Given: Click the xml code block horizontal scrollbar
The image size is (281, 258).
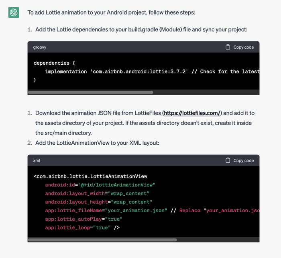Looking at the screenshot, I should pos(102,240).
